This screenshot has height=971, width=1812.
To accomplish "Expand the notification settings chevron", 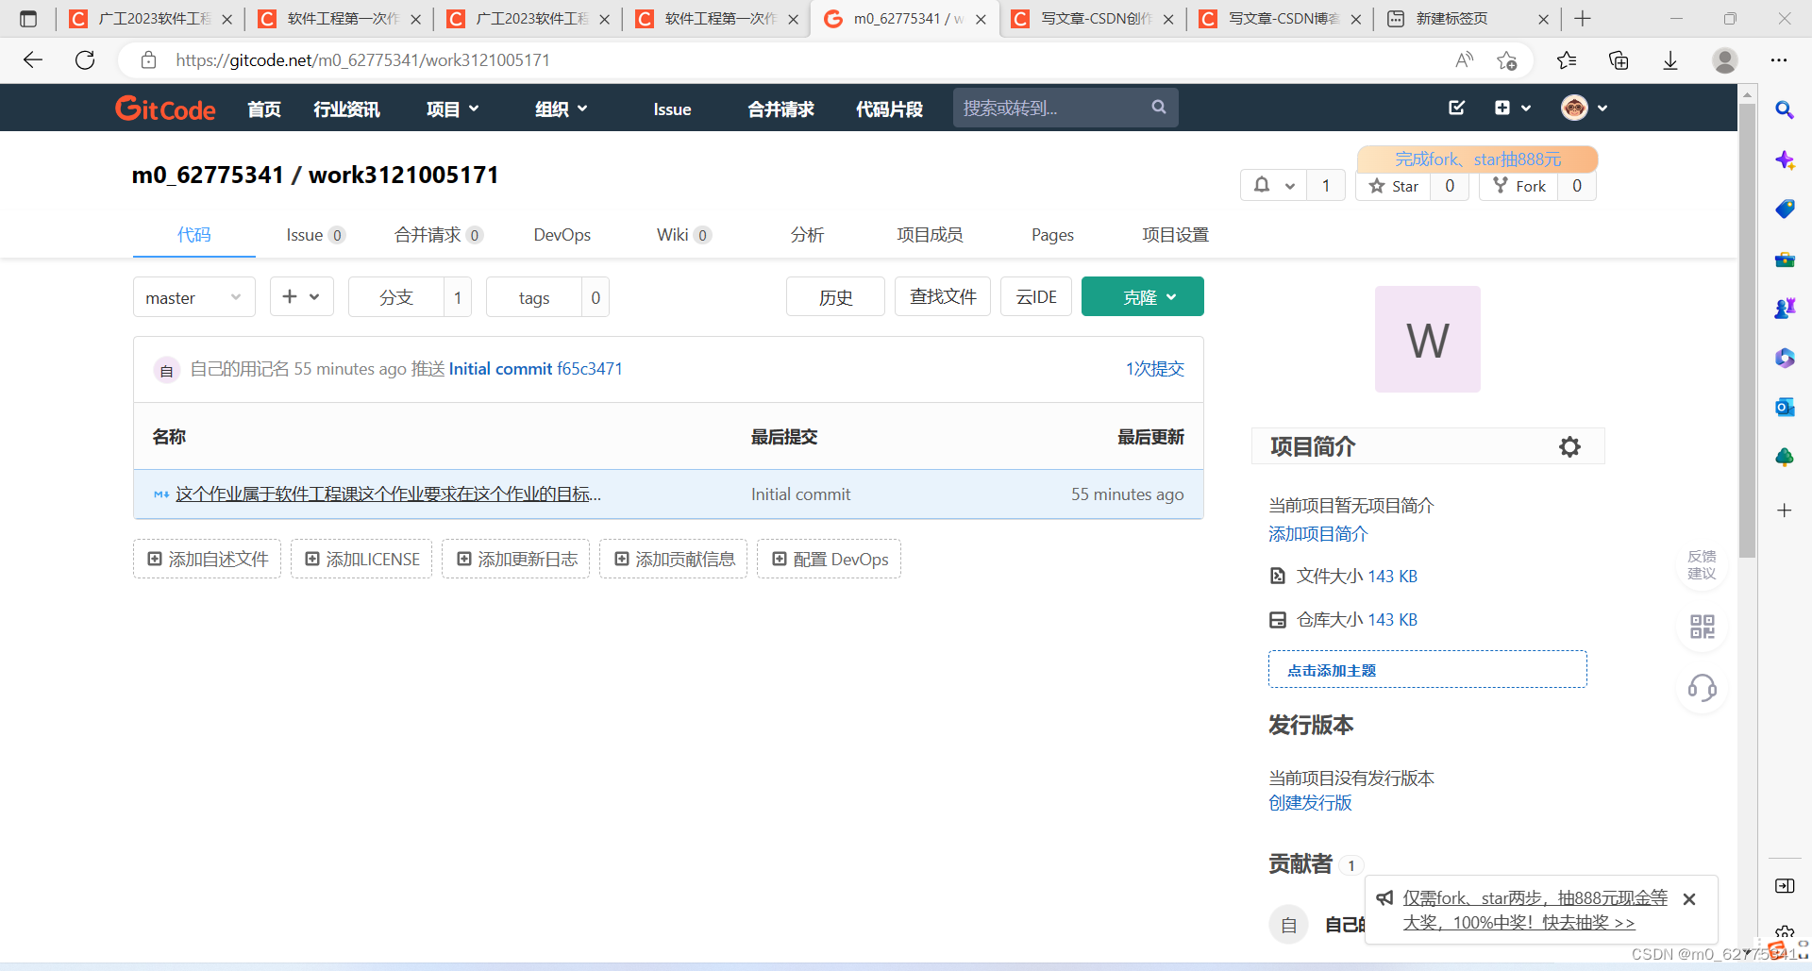I will pyautogui.click(x=1289, y=186).
